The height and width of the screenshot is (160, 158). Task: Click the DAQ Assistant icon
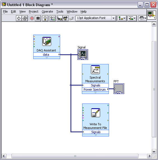(47, 41)
